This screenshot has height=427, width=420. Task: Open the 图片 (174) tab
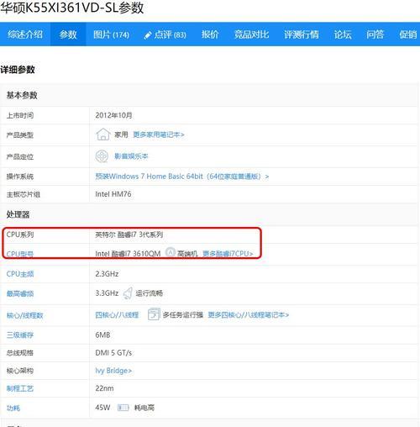pyautogui.click(x=111, y=34)
